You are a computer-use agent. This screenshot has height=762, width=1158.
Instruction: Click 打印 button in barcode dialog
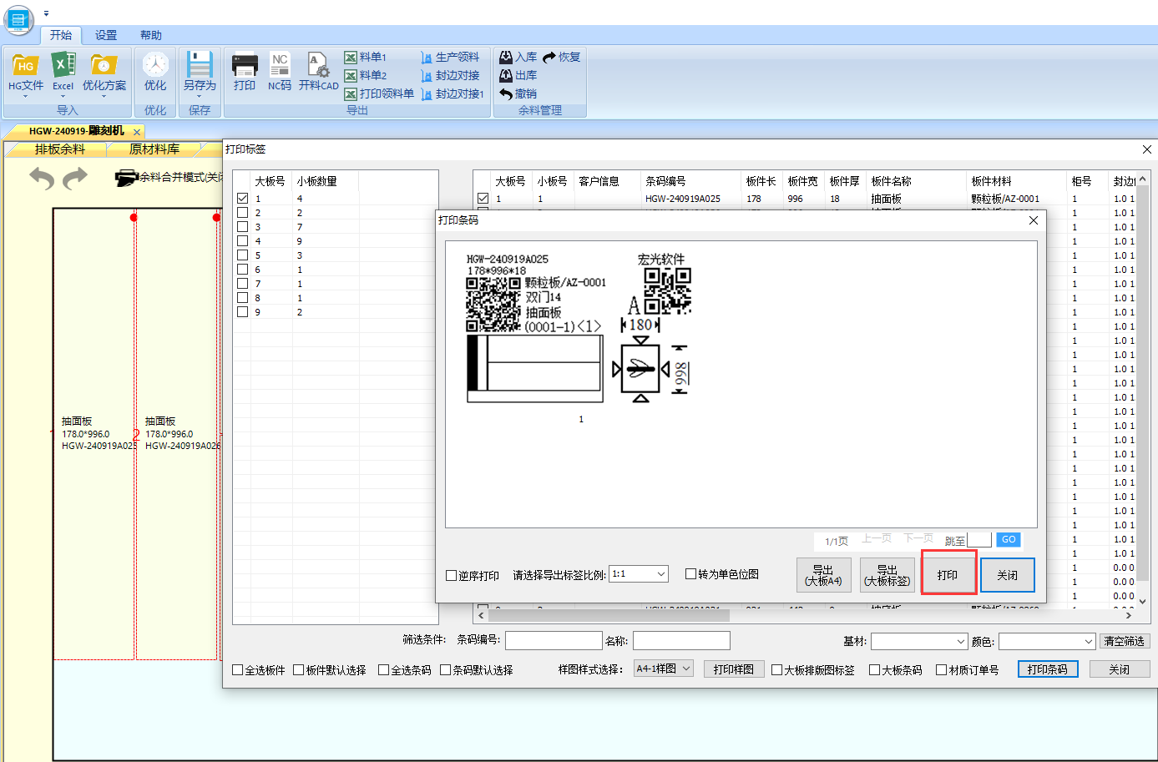pyautogui.click(x=948, y=575)
